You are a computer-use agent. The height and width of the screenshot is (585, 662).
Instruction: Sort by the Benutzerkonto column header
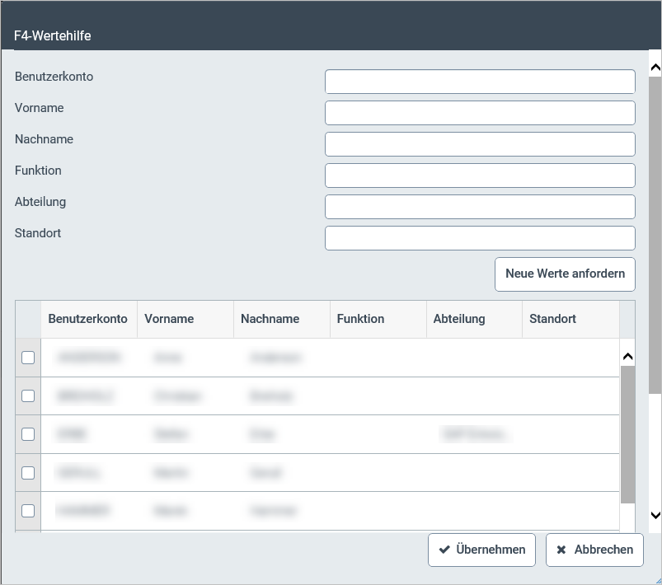coord(88,319)
